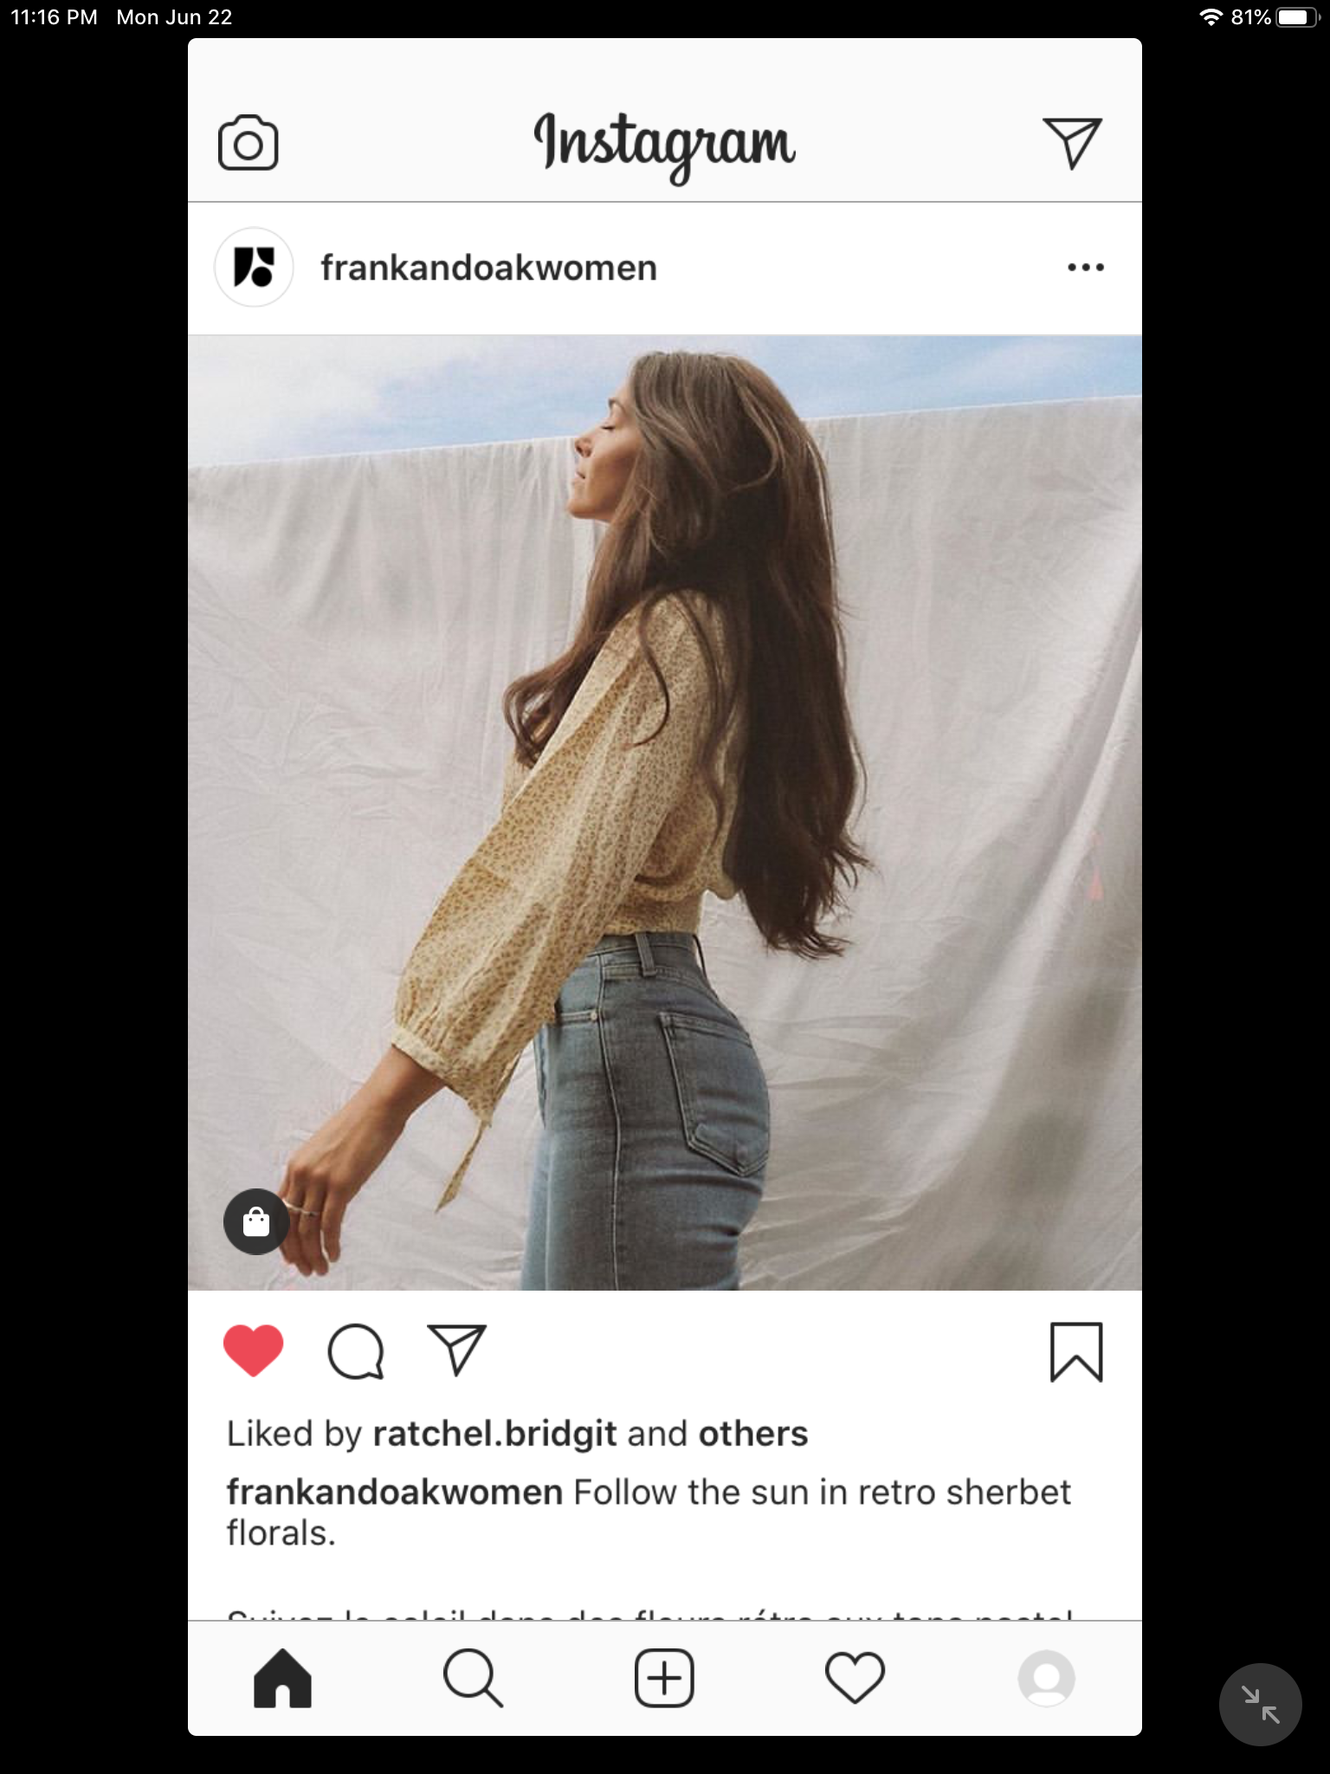This screenshot has height=1774, width=1330.
Task: Tap the Instagram logo at top
Action: (x=664, y=143)
